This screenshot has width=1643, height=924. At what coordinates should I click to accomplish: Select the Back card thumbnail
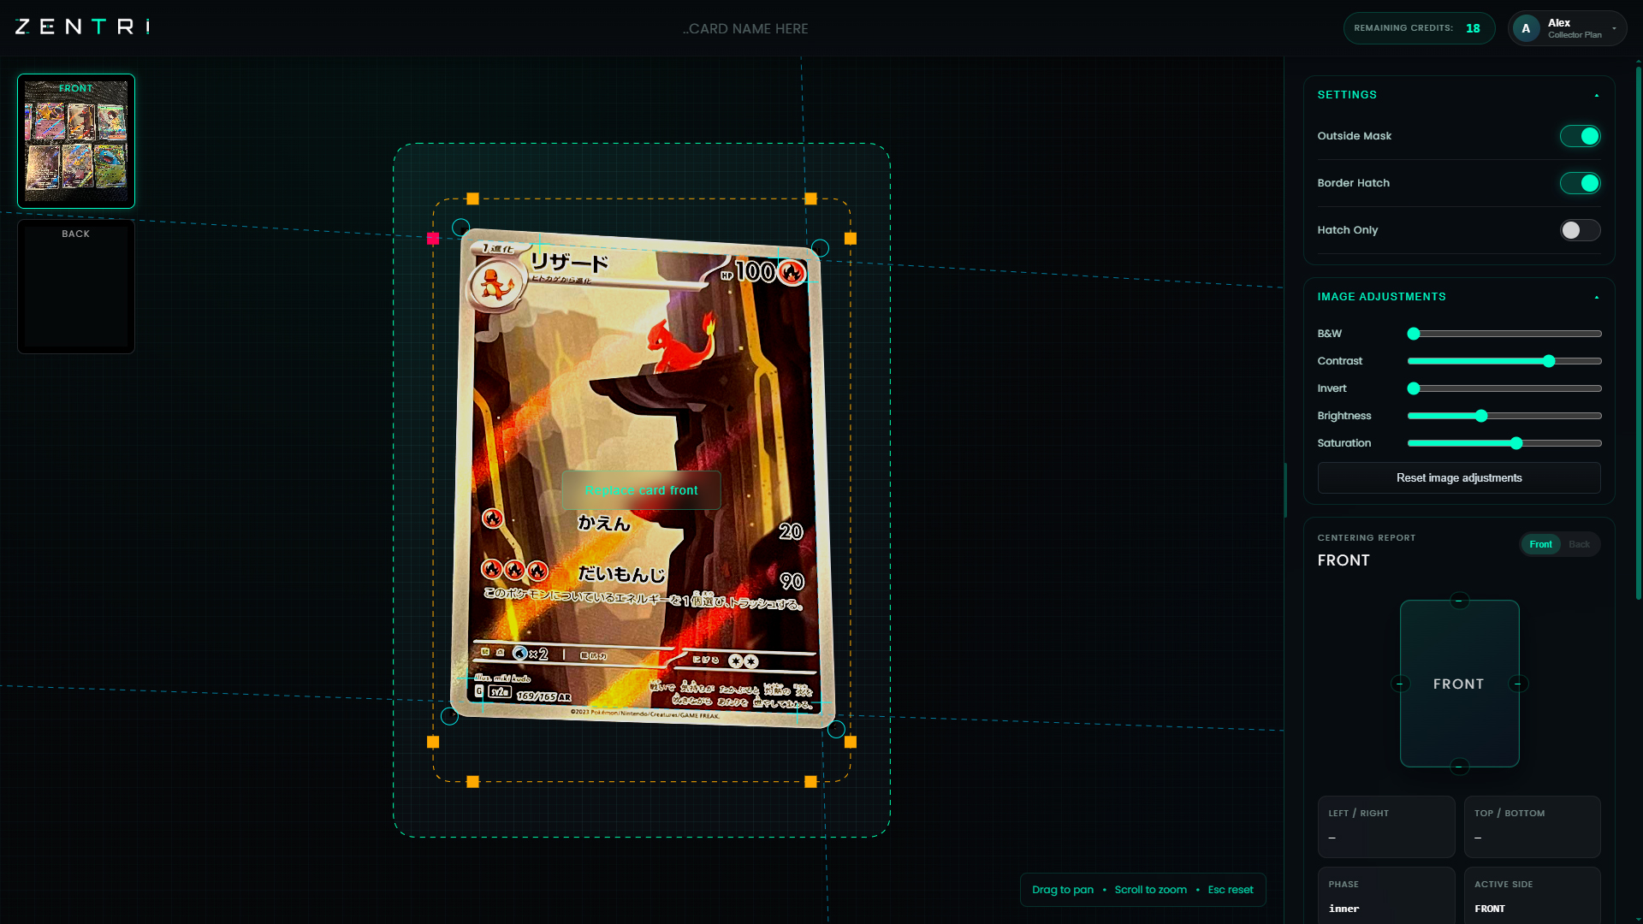click(x=76, y=287)
